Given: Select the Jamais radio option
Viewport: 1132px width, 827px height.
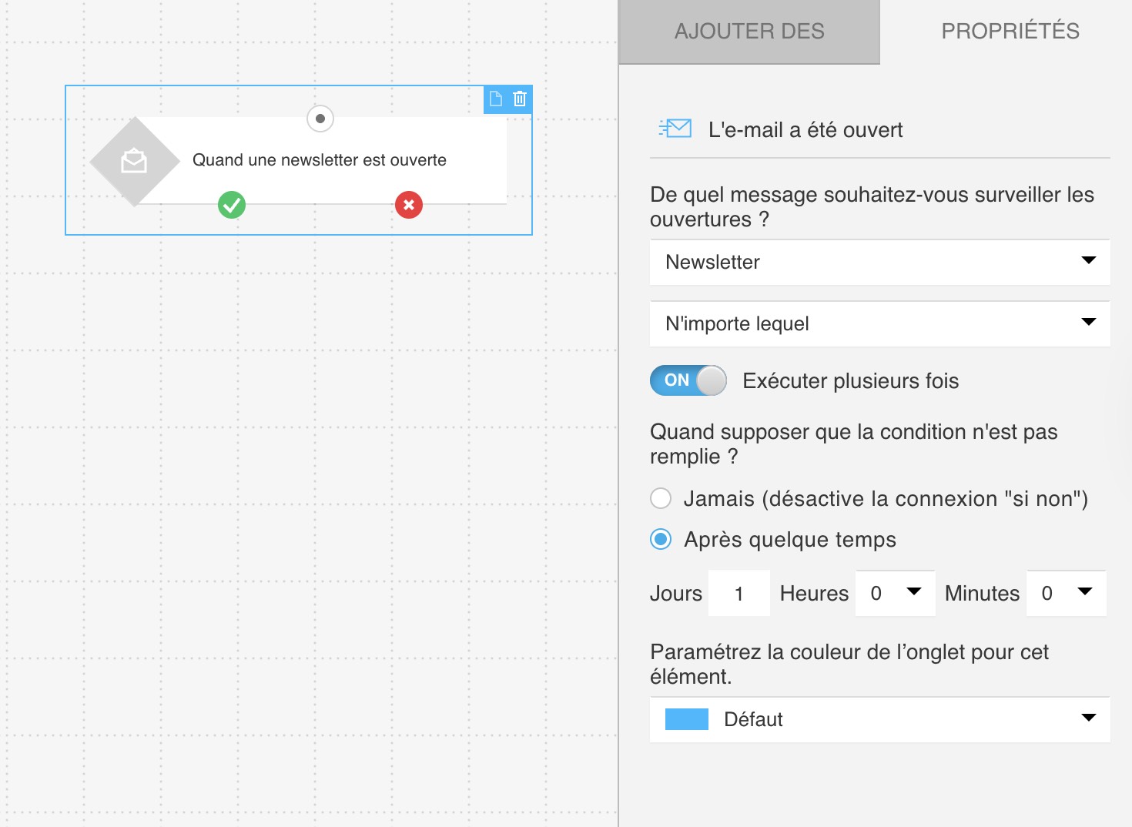Looking at the screenshot, I should tap(661, 498).
